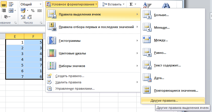The width and height of the screenshot is (212, 112).
Task: Open the Greater Than (Больше...) rule
Action: coord(173,15)
